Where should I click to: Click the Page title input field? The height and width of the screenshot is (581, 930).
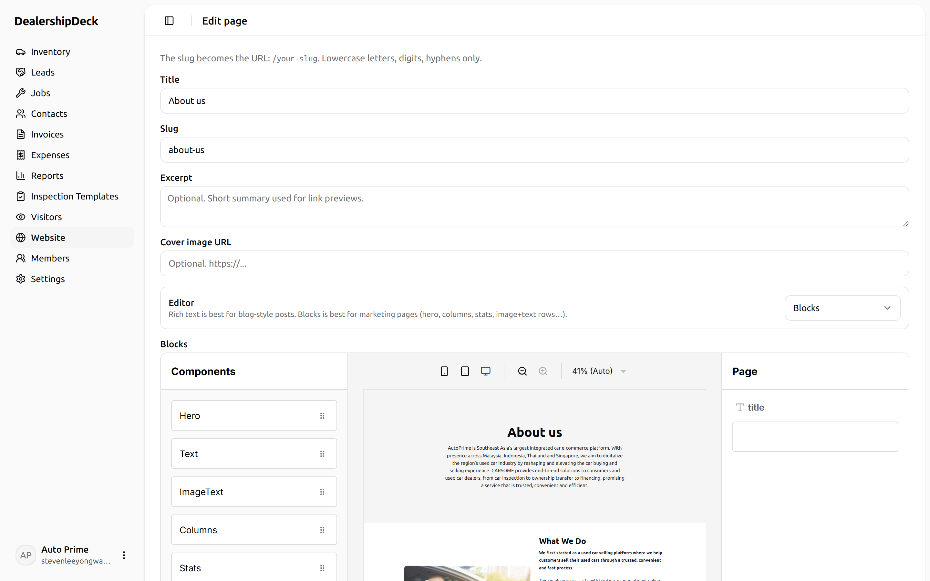815,437
